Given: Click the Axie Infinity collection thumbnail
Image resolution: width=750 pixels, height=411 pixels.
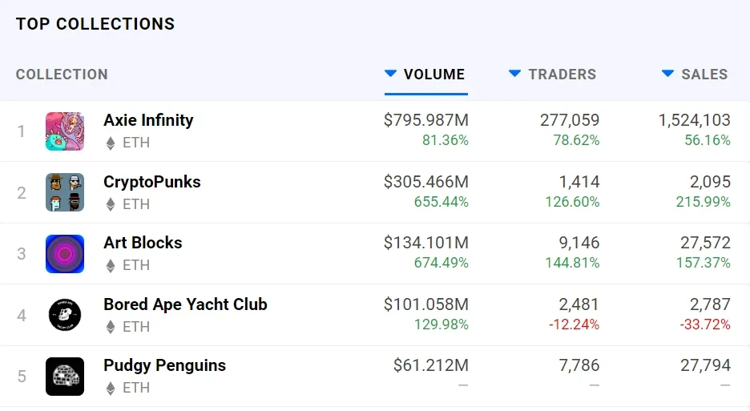Looking at the screenshot, I should pyautogui.click(x=65, y=131).
